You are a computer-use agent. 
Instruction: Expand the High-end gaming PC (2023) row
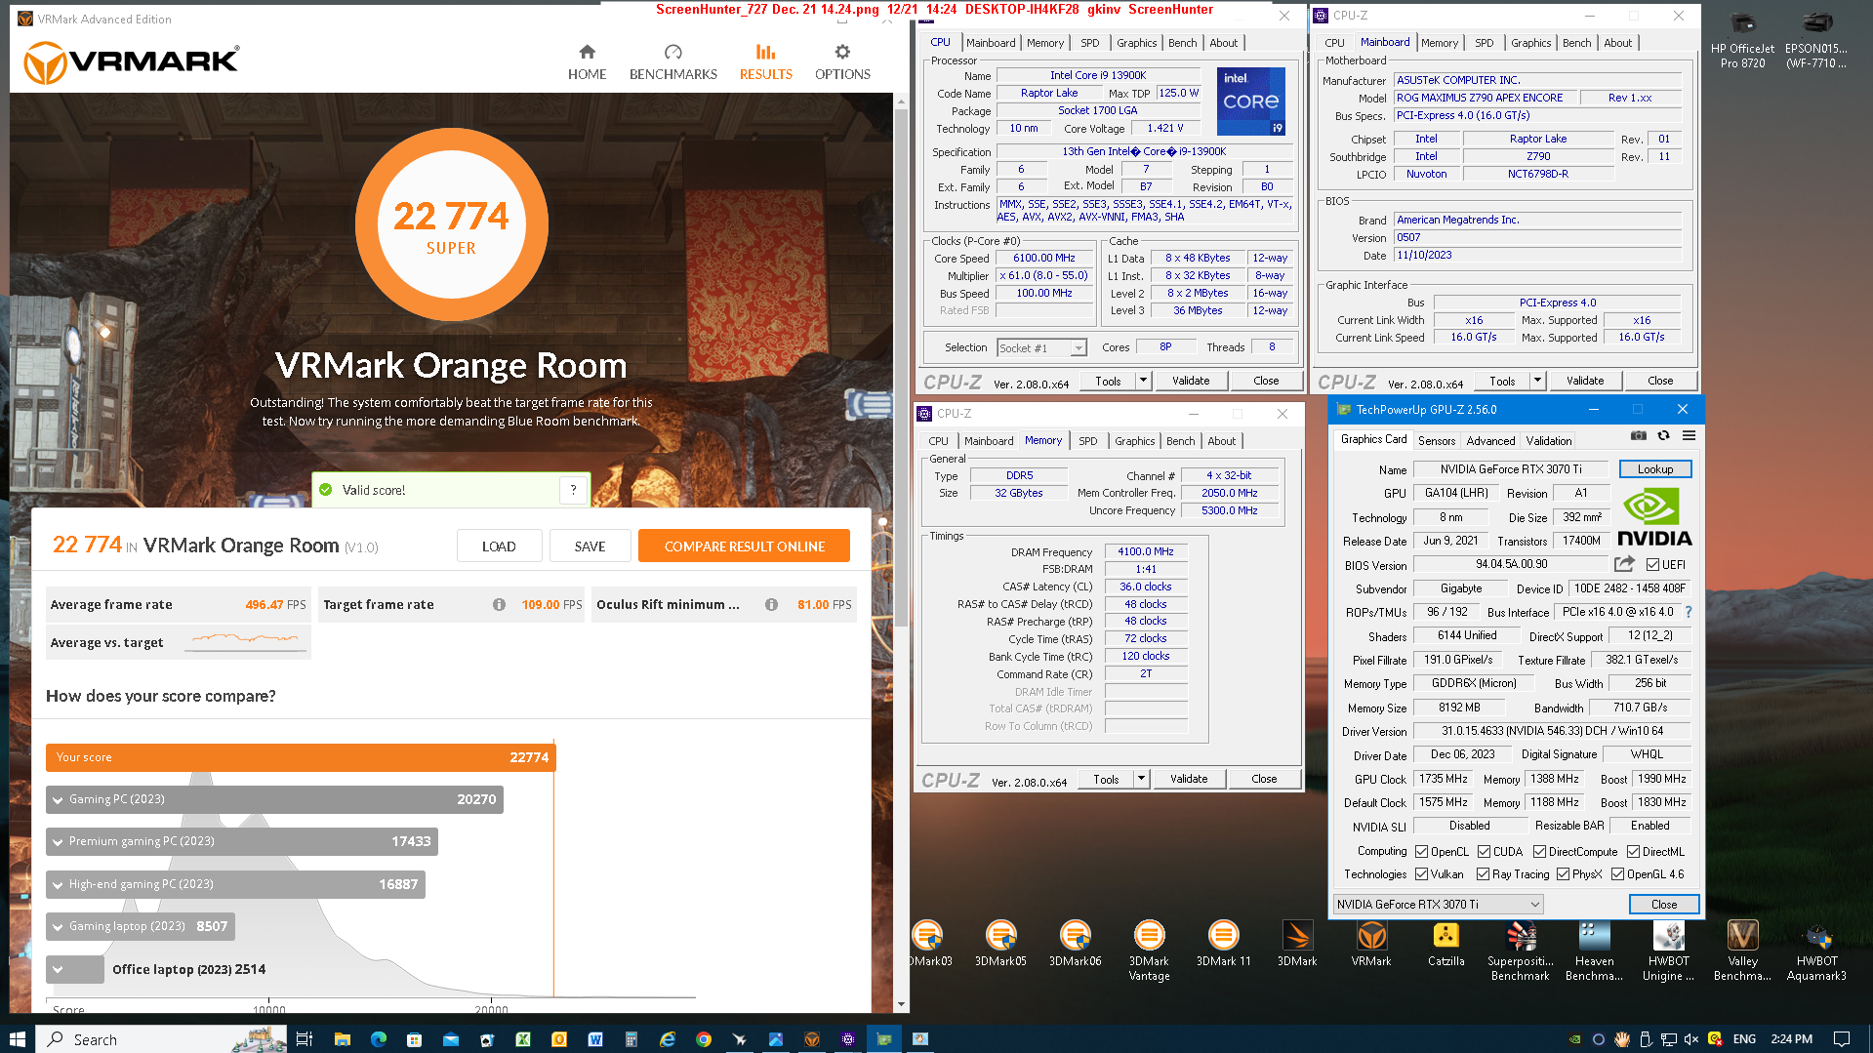click(x=235, y=884)
